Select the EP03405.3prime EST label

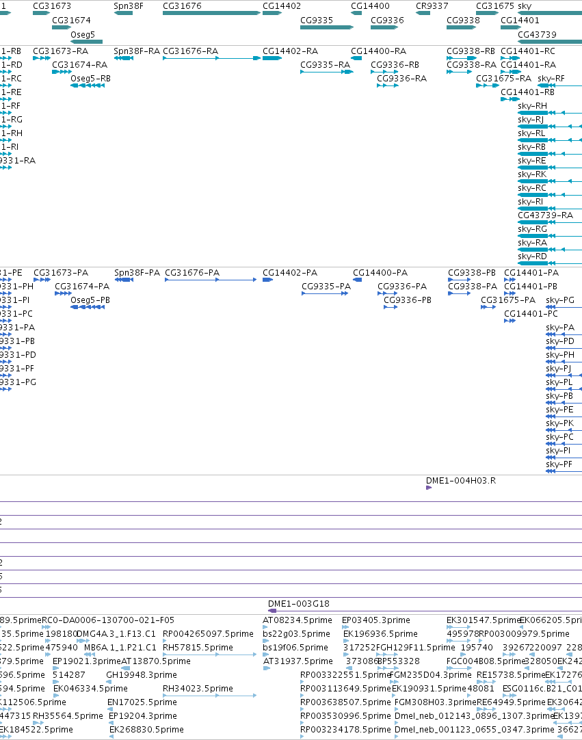click(x=376, y=620)
